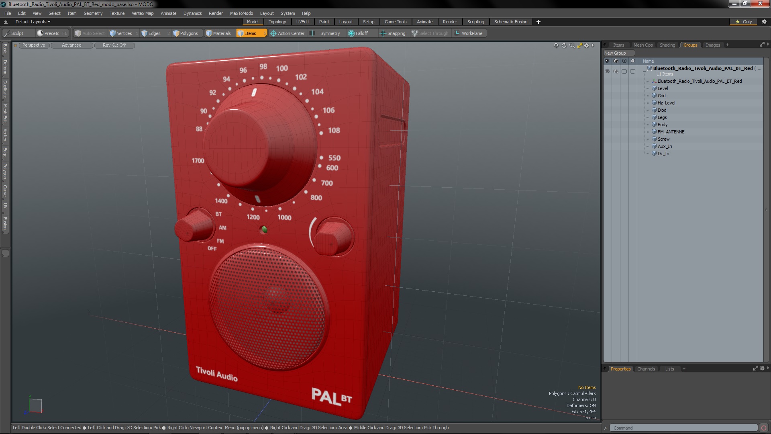Click the viewport pan/move icon
Viewport: 771px width, 434px height.
[556, 45]
